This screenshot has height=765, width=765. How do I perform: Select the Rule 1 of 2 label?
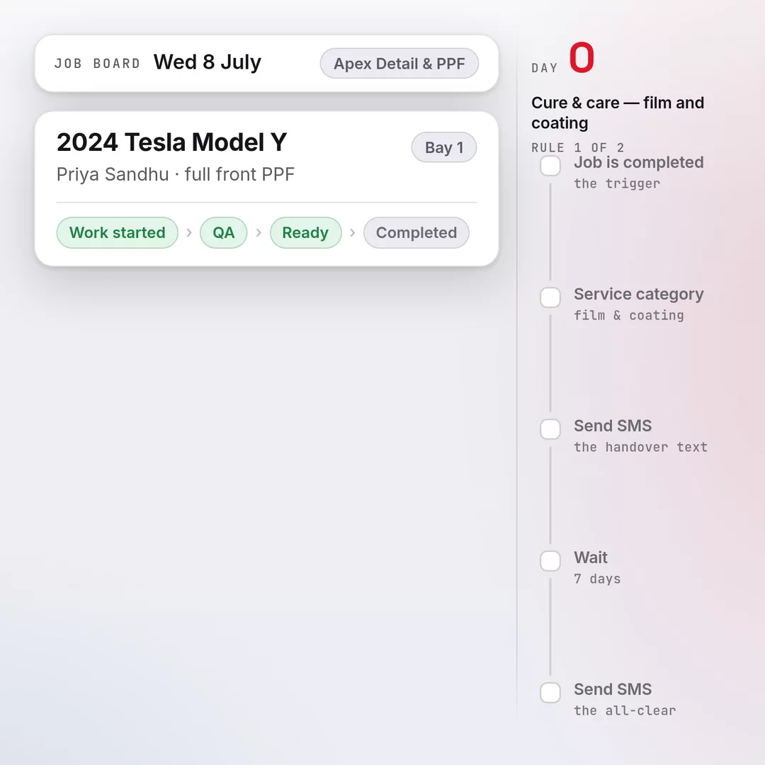pos(578,147)
